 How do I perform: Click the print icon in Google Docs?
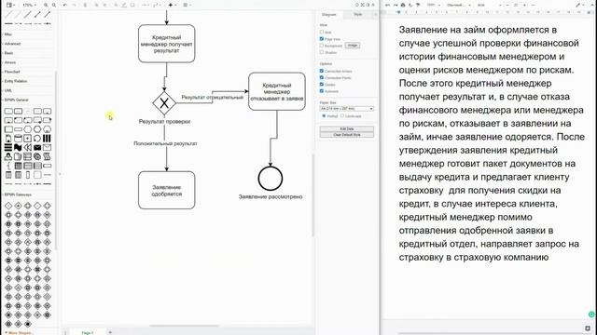pos(403,5)
